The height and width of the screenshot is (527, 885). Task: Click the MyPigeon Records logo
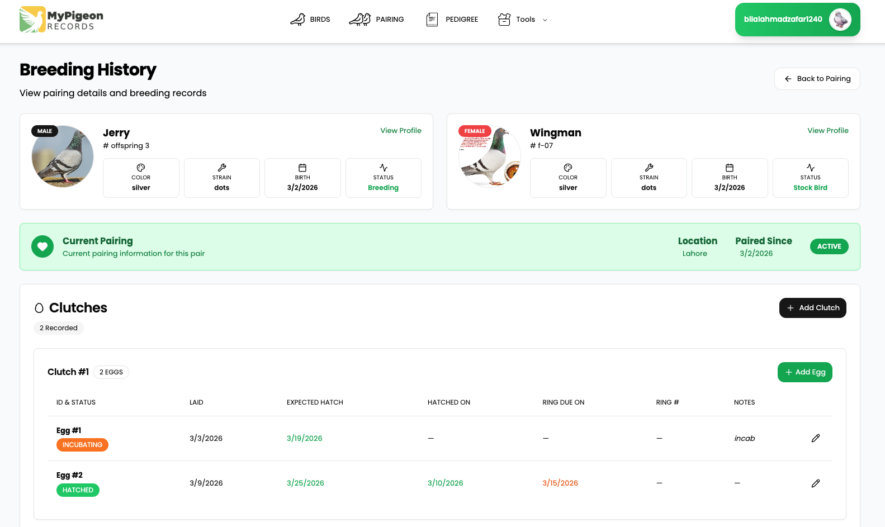click(x=61, y=20)
